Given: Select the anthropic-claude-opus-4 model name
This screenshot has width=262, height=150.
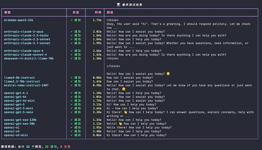Looking at the screenshot, I should point(24,51).
